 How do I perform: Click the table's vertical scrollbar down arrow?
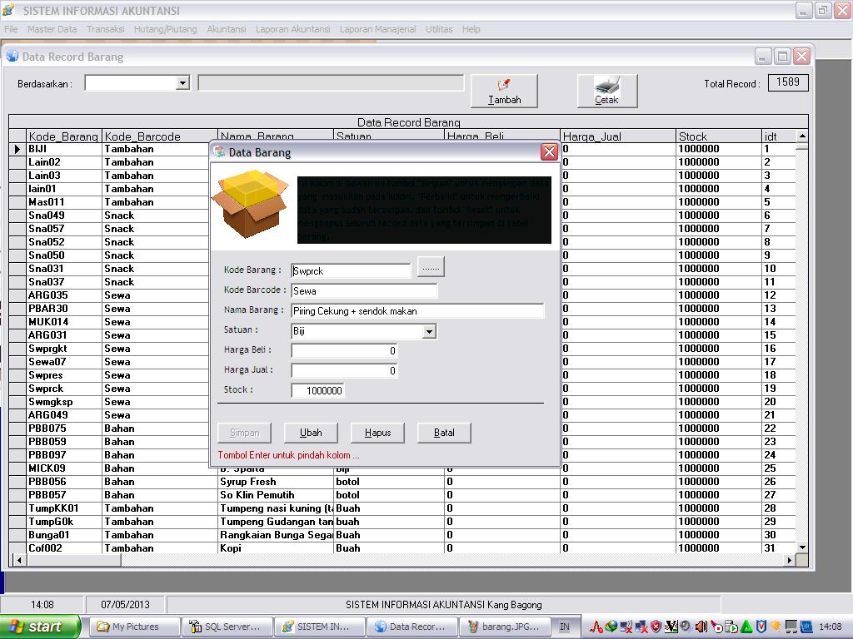[x=802, y=547]
